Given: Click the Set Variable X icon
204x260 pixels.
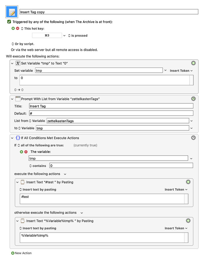Looking at the screenshot, I should coord(18,63).
